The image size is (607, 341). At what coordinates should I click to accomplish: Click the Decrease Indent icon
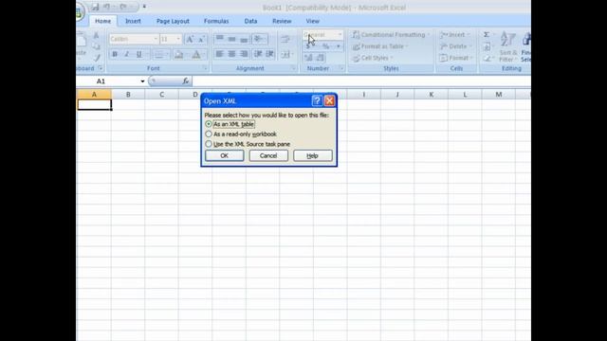[258, 54]
